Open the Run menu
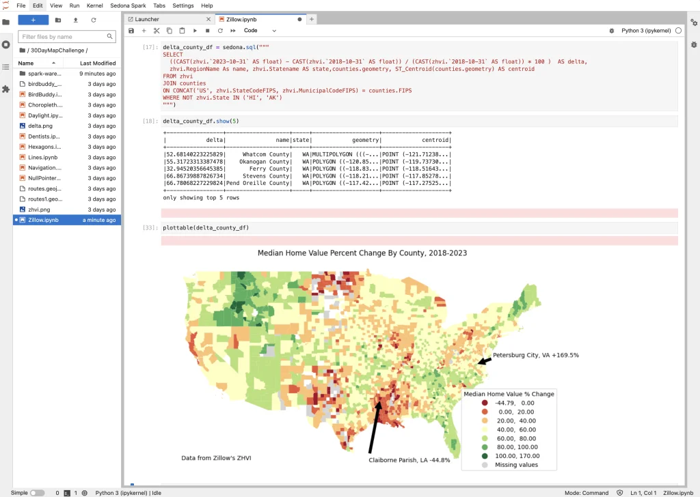Image resolution: width=700 pixels, height=497 pixels. [x=75, y=5]
